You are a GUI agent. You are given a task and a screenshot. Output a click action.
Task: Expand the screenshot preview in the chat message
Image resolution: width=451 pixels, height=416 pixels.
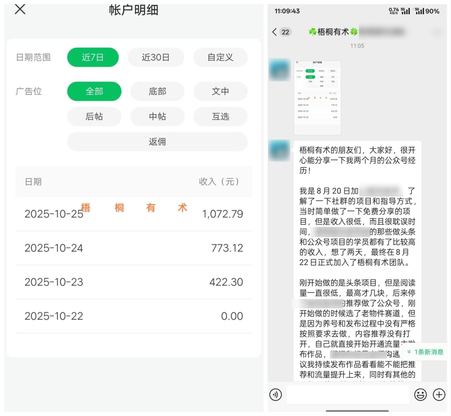pyautogui.click(x=317, y=96)
